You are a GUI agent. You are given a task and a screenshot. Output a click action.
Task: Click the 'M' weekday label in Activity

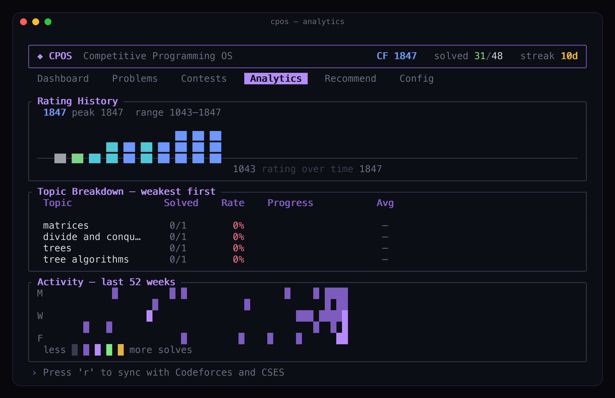click(x=40, y=293)
